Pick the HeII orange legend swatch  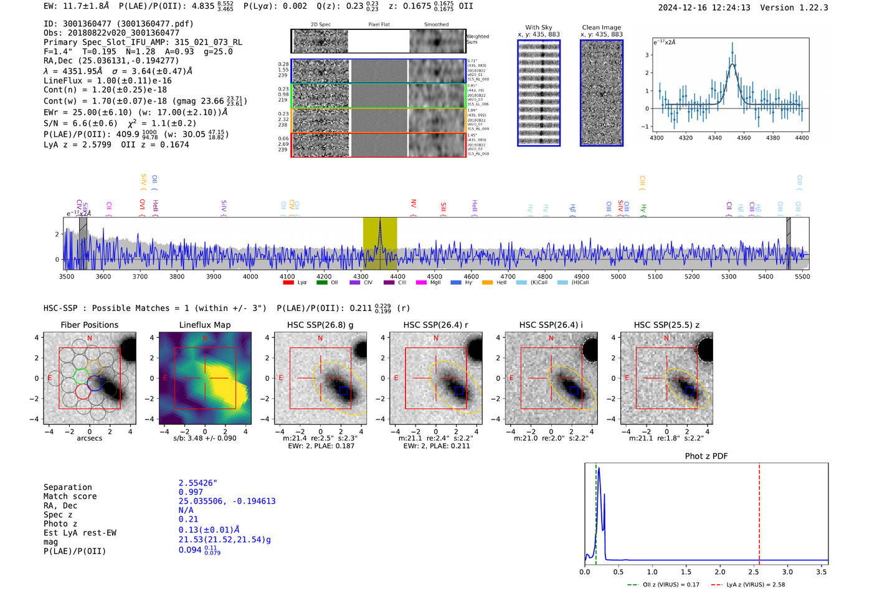click(x=487, y=282)
